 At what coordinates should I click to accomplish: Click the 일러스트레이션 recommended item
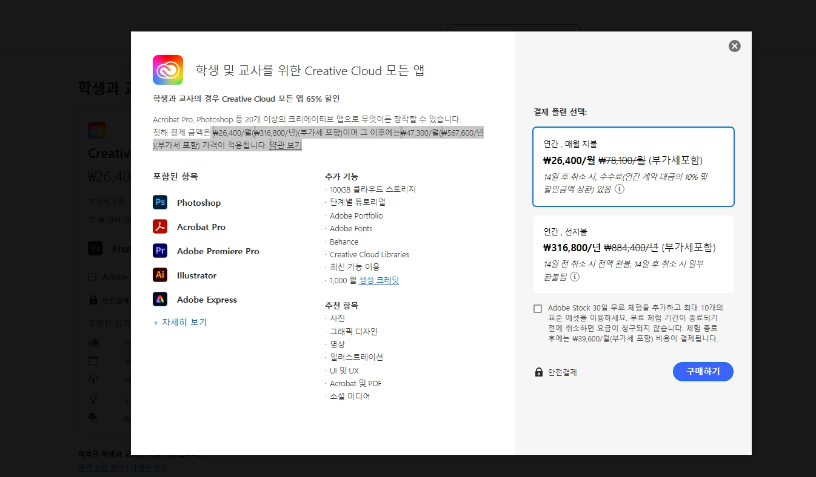pyautogui.click(x=356, y=357)
